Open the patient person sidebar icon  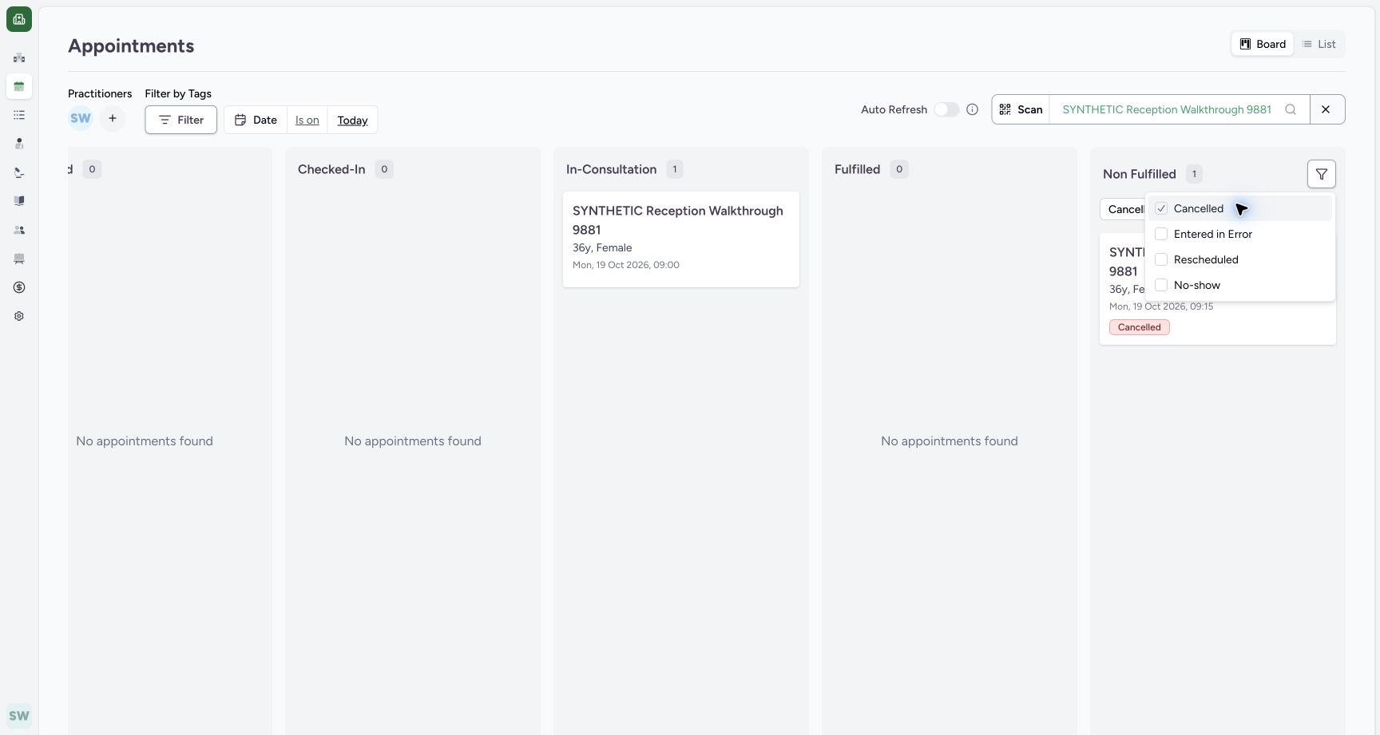(19, 144)
